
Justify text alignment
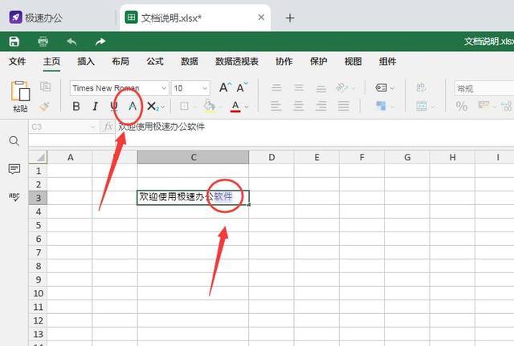point(344,106)
